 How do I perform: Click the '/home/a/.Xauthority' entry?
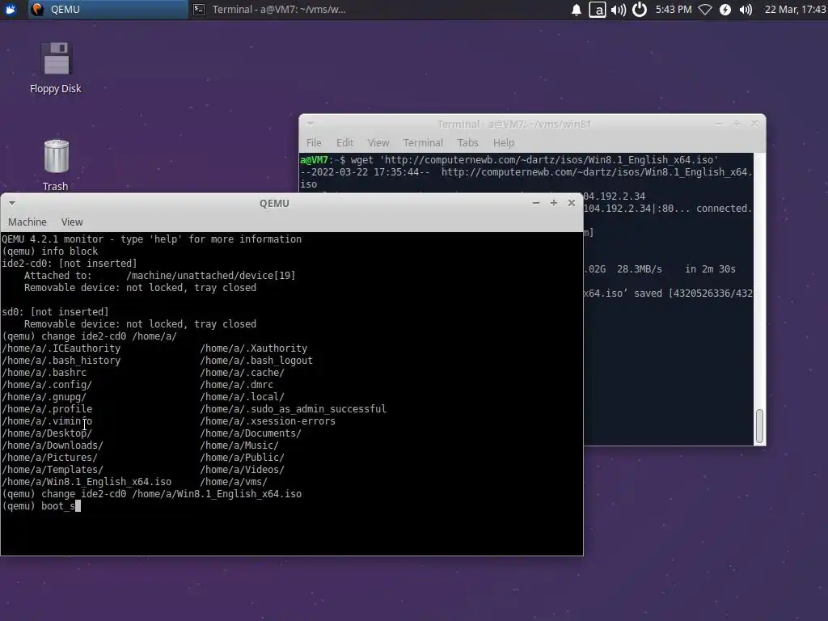click(x=253, y=348)
